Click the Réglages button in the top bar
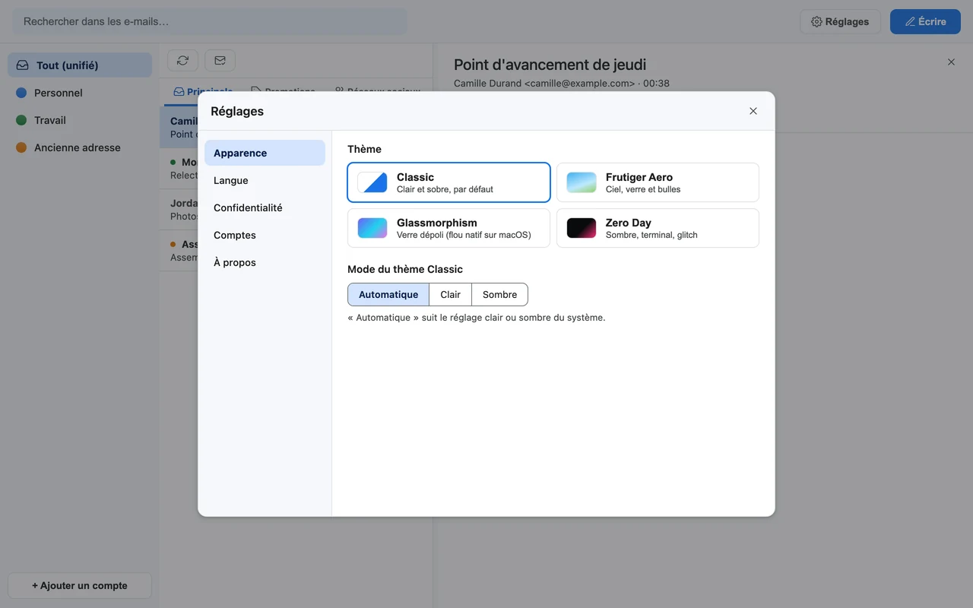This screenshot has height=608, width=973. [840, 21]
